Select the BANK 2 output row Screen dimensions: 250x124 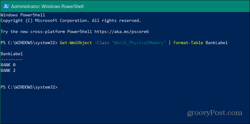pyautogui.click(x=8, y=71)
